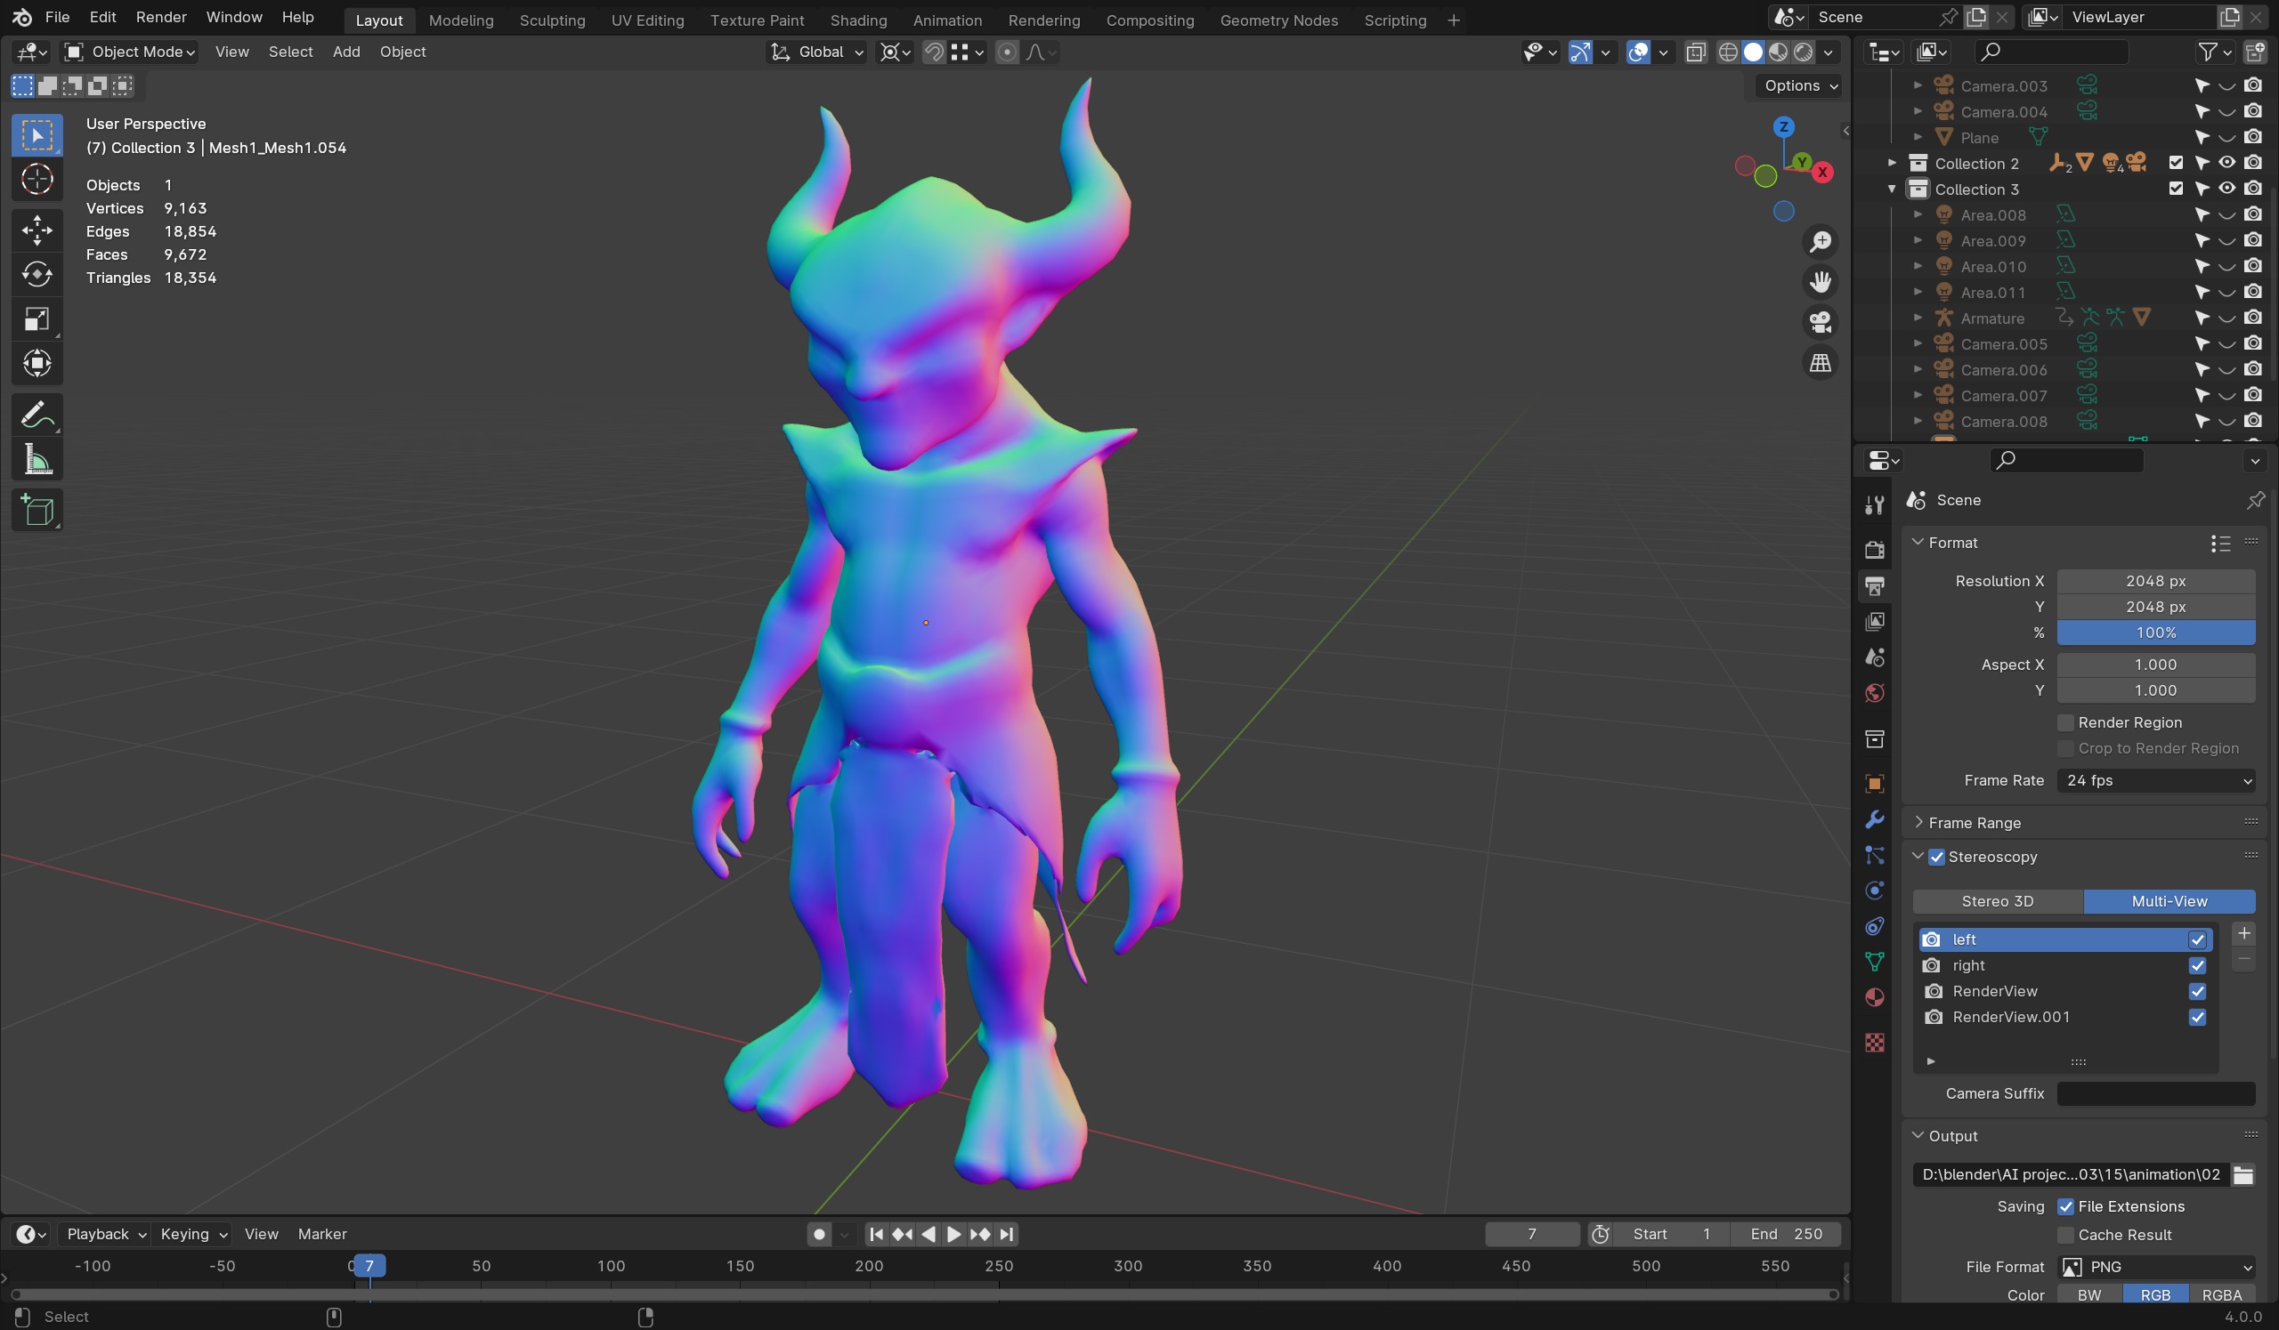Open the Global transform orientation dropdown

pyautogui.click(x=816, y=52)
